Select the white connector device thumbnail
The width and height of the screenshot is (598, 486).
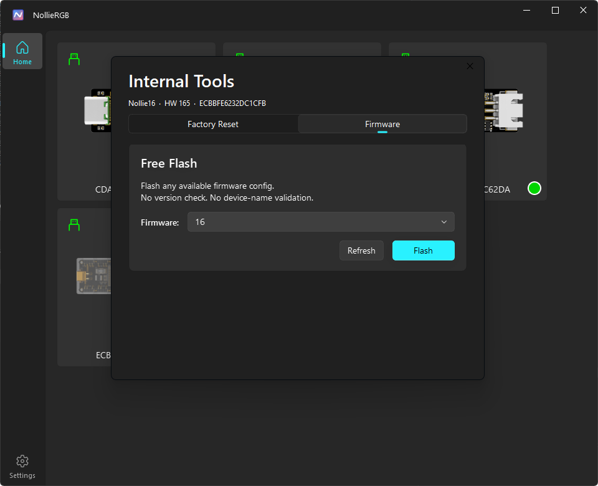[x=503, y=111]
